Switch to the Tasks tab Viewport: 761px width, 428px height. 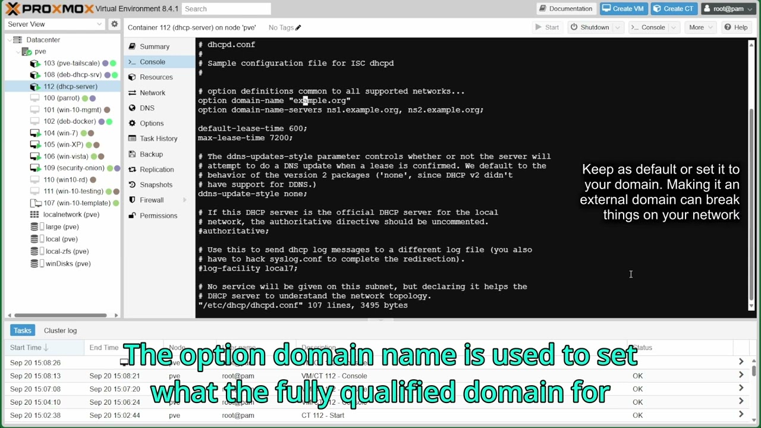(22, 331)
